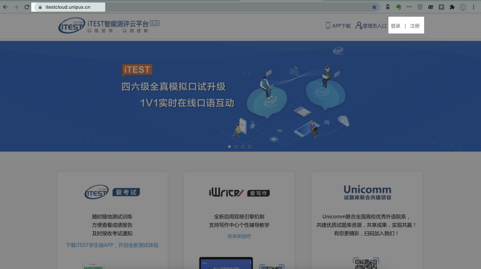Viewport: 481px width, 269px height.
Task: Open the 管理员入口 admin entrance
Action: pyautogui.click(x=371, y=26)
